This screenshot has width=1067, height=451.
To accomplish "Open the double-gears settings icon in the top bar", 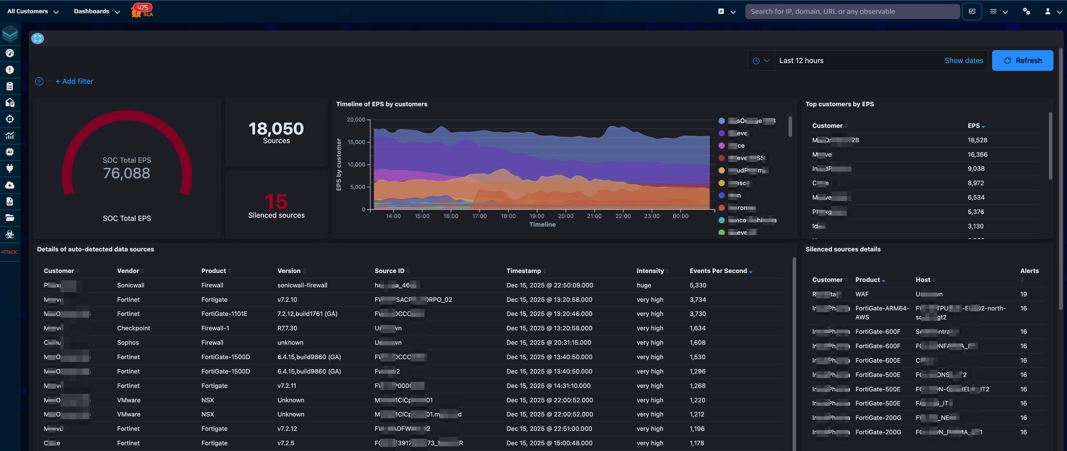I will tap(1026, 12).
